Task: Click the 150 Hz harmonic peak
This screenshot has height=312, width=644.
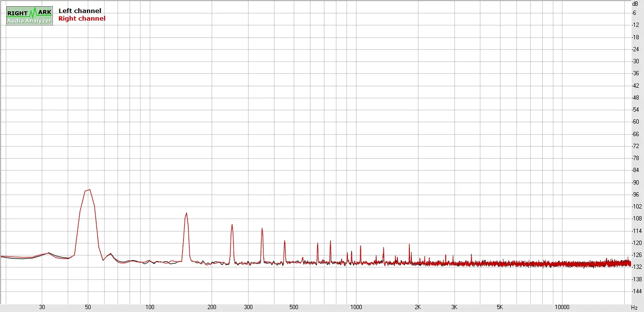Action: click(x=186, y=213)
